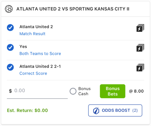
Task: Click the lightning stack icon for Correct Score
Action: tap(140, 68)
